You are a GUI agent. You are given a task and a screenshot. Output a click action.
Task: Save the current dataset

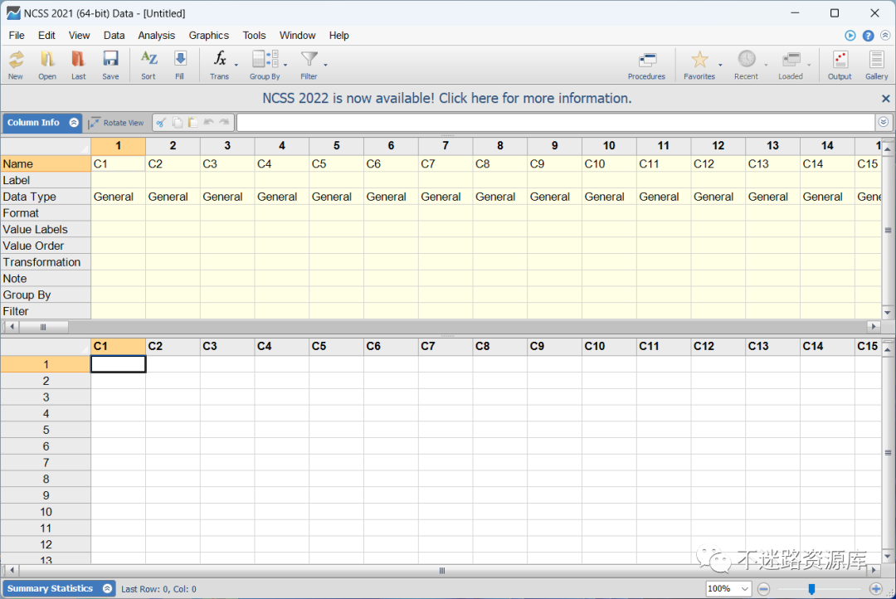(110, 65)
